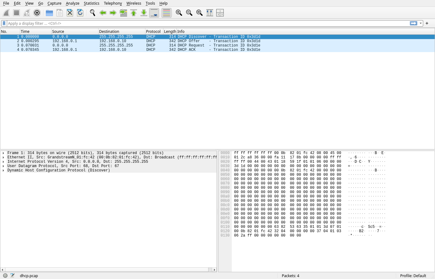Reset text to normal size
435x279 pixels.
199,13
